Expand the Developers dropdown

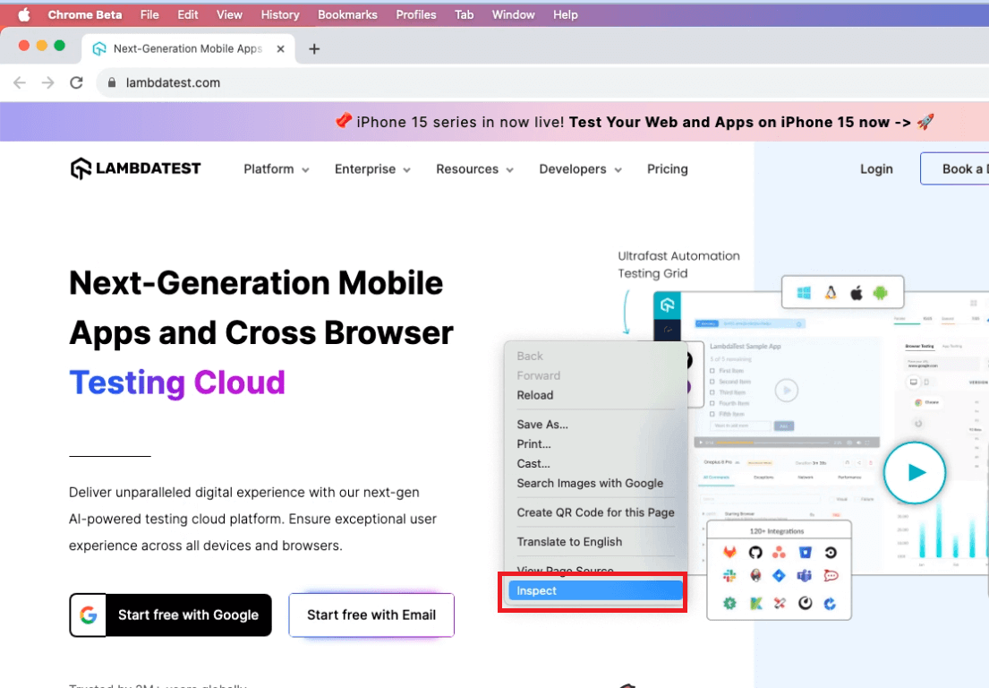click(x=580, y=169)
